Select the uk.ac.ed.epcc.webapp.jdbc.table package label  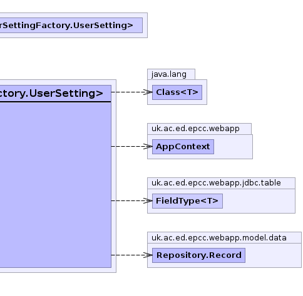(216, 183)
